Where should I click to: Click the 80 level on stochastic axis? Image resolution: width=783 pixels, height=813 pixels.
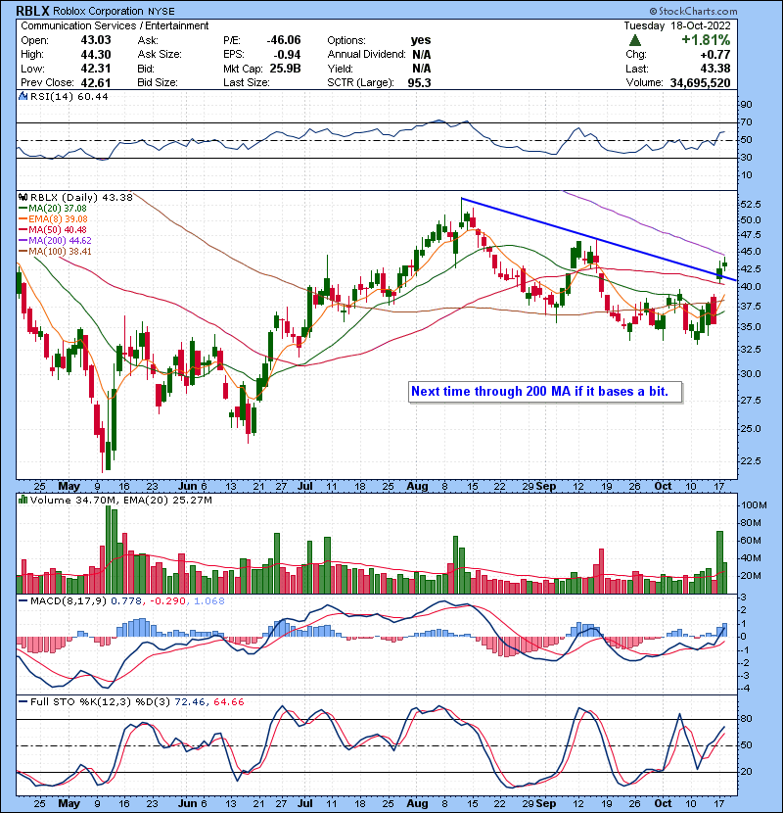tap(746, 719)
